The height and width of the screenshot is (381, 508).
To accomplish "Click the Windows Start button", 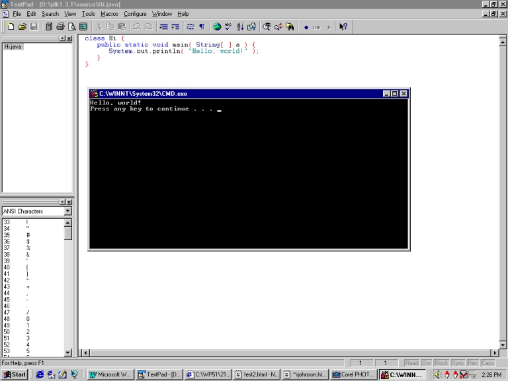I will click(x=15, y=374).
